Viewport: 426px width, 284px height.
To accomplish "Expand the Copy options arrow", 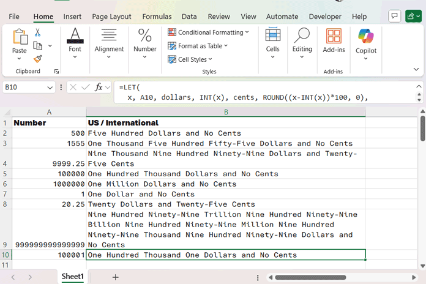I will coord(50,46).
